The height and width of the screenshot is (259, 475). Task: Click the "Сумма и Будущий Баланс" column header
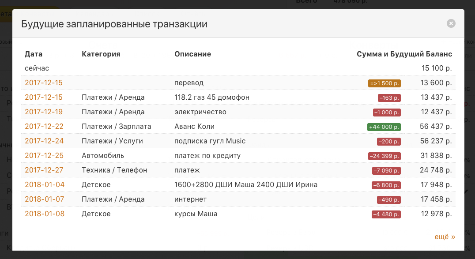tap(404, 54)
